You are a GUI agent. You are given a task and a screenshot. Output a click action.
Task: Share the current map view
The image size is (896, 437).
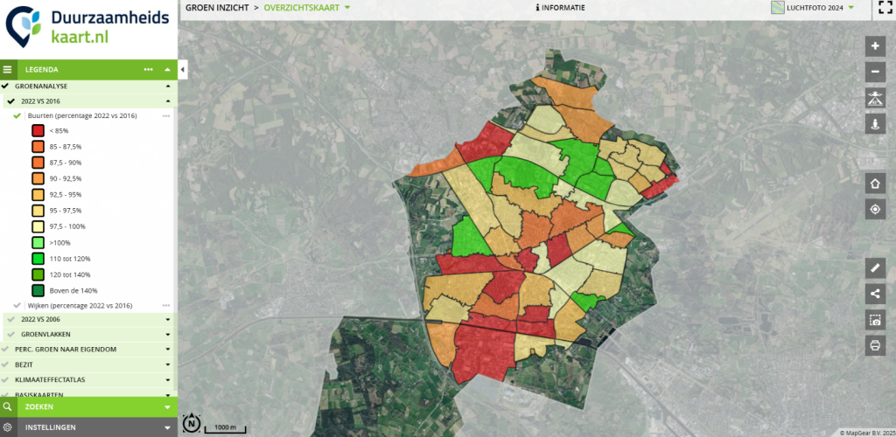click(x=874, y=294)
